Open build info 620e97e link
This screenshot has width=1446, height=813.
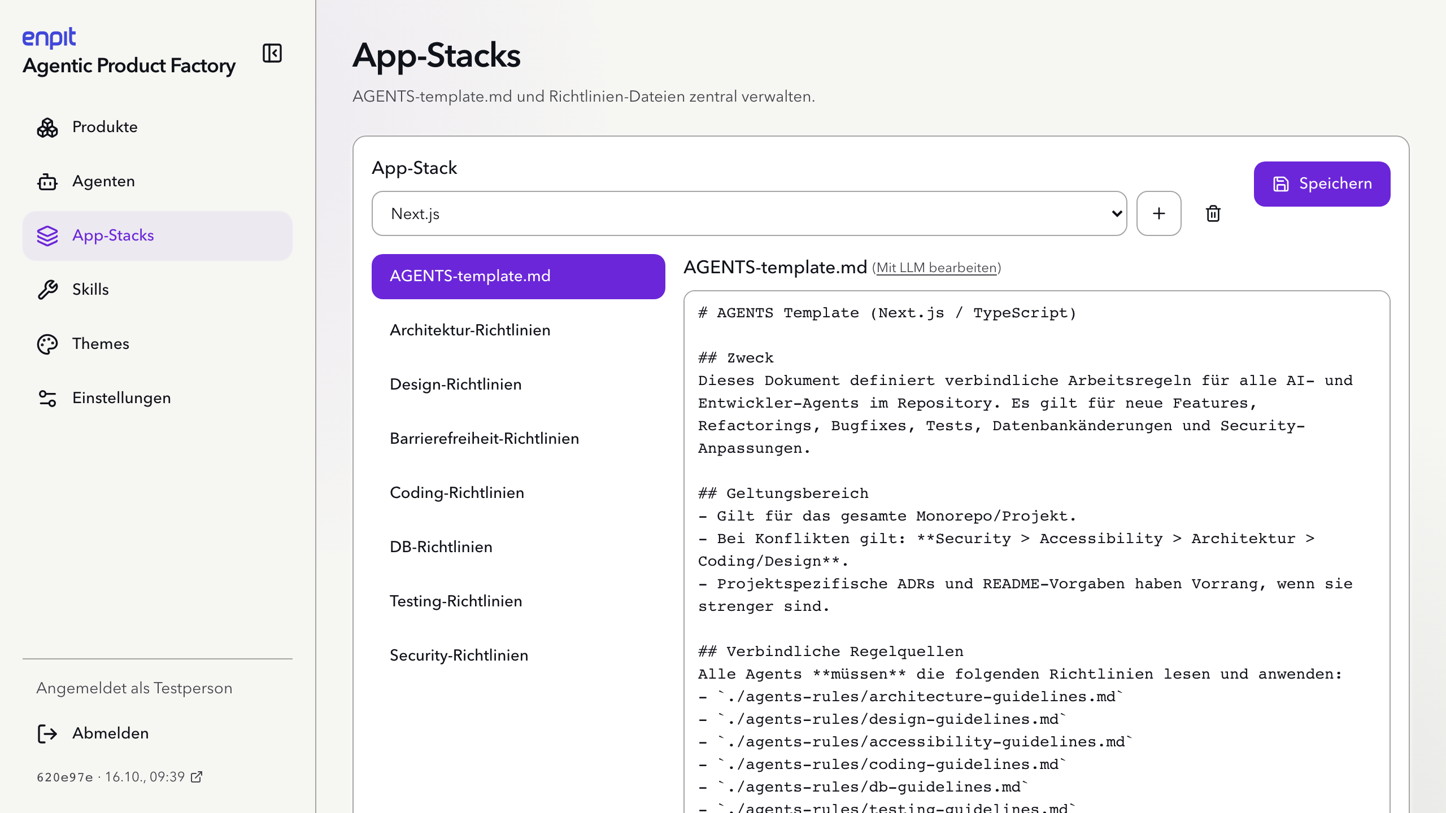coord(119,777)
